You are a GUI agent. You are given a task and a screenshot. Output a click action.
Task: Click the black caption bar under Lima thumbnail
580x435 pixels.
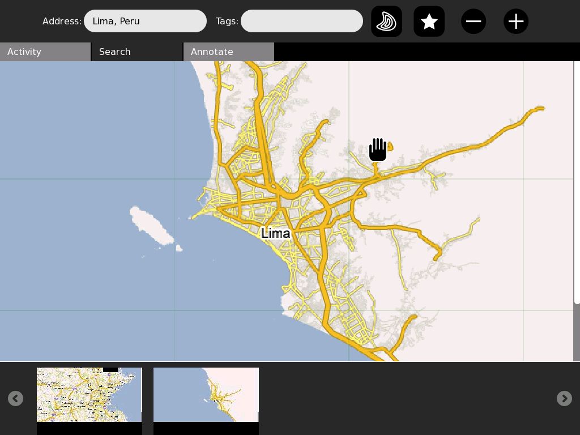206,429
